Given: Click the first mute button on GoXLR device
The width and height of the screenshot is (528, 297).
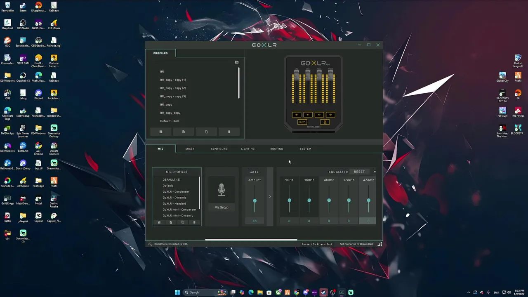Looking at the screenshot, I should pos(297,115).
